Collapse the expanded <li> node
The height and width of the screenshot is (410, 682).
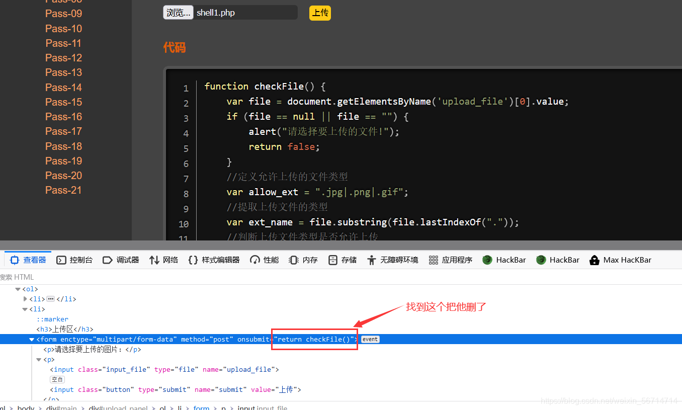click(25, 309)
